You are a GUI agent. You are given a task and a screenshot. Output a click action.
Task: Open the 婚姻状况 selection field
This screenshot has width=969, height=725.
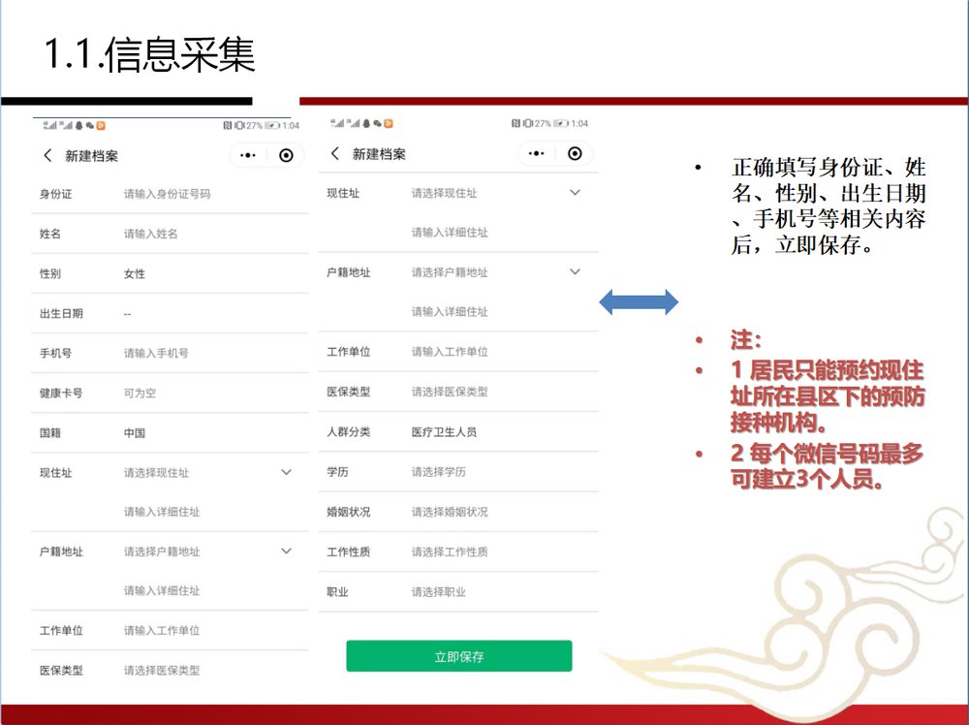tap(450, 512)
